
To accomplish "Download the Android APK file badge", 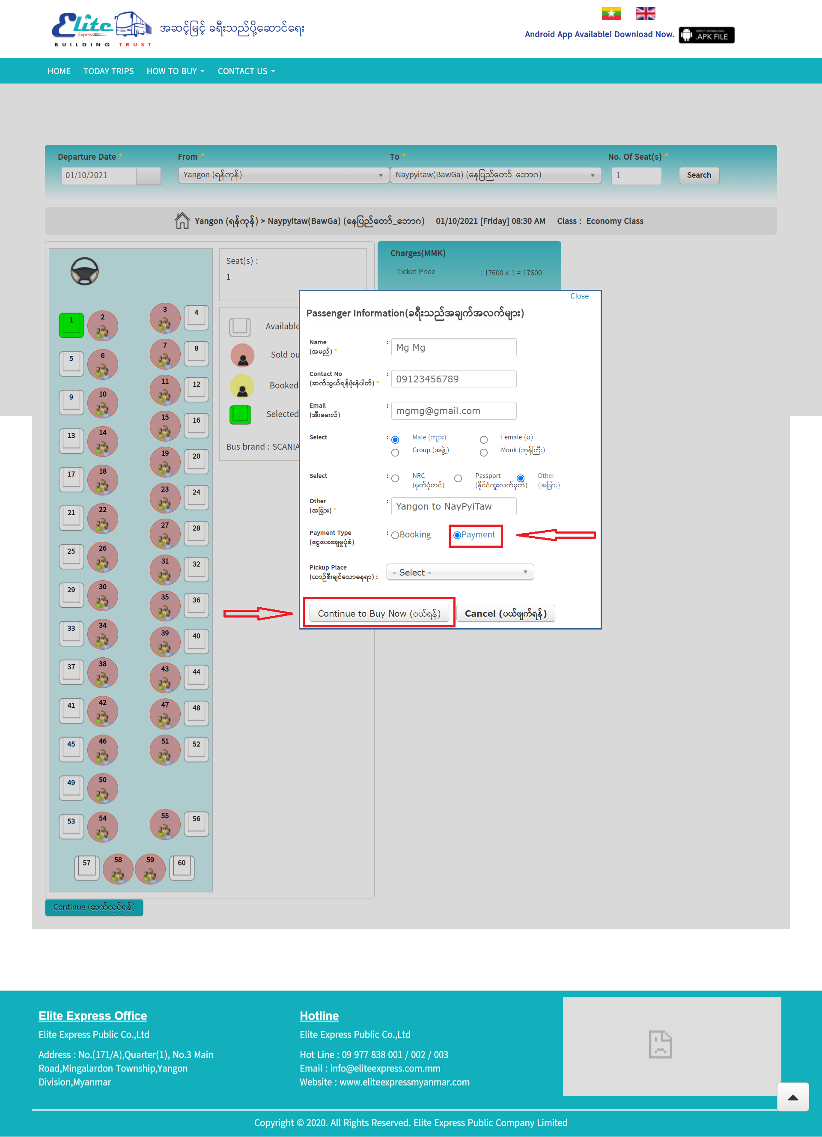I will point(706,35).
